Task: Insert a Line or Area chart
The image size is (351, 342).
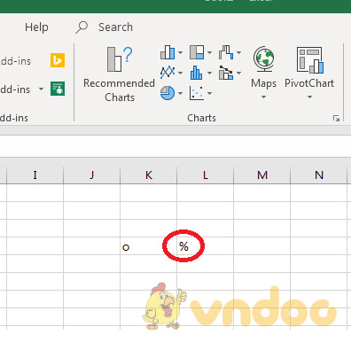Action: [168, 73]
